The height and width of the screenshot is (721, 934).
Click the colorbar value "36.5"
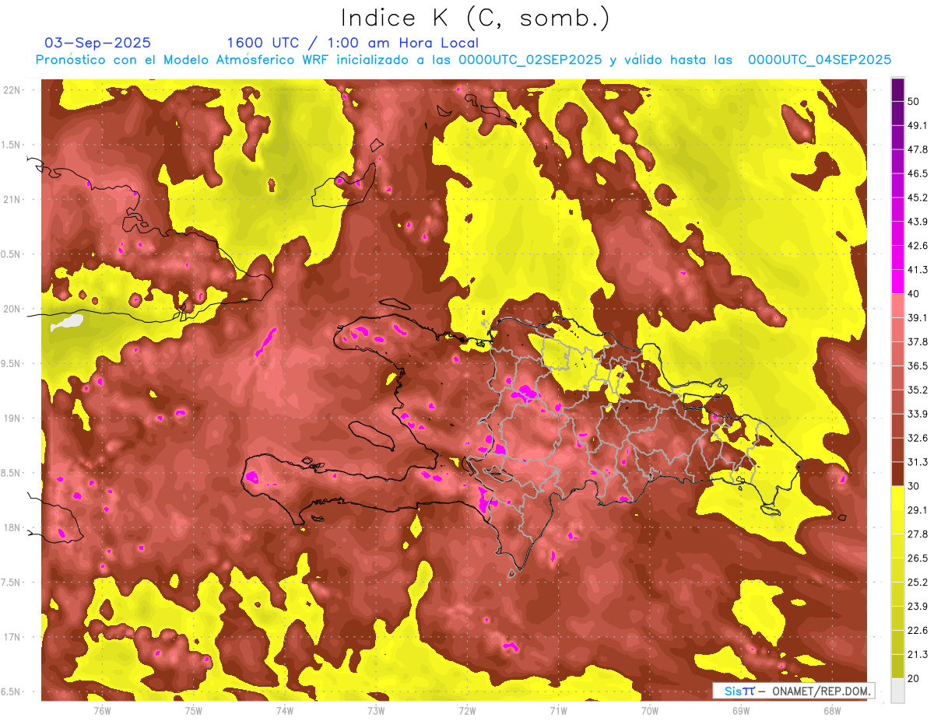pyautogui.click(x=917, y=366)
